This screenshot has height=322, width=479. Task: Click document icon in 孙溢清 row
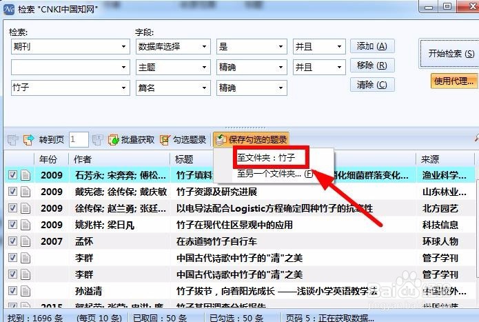[x=26, y=291]
